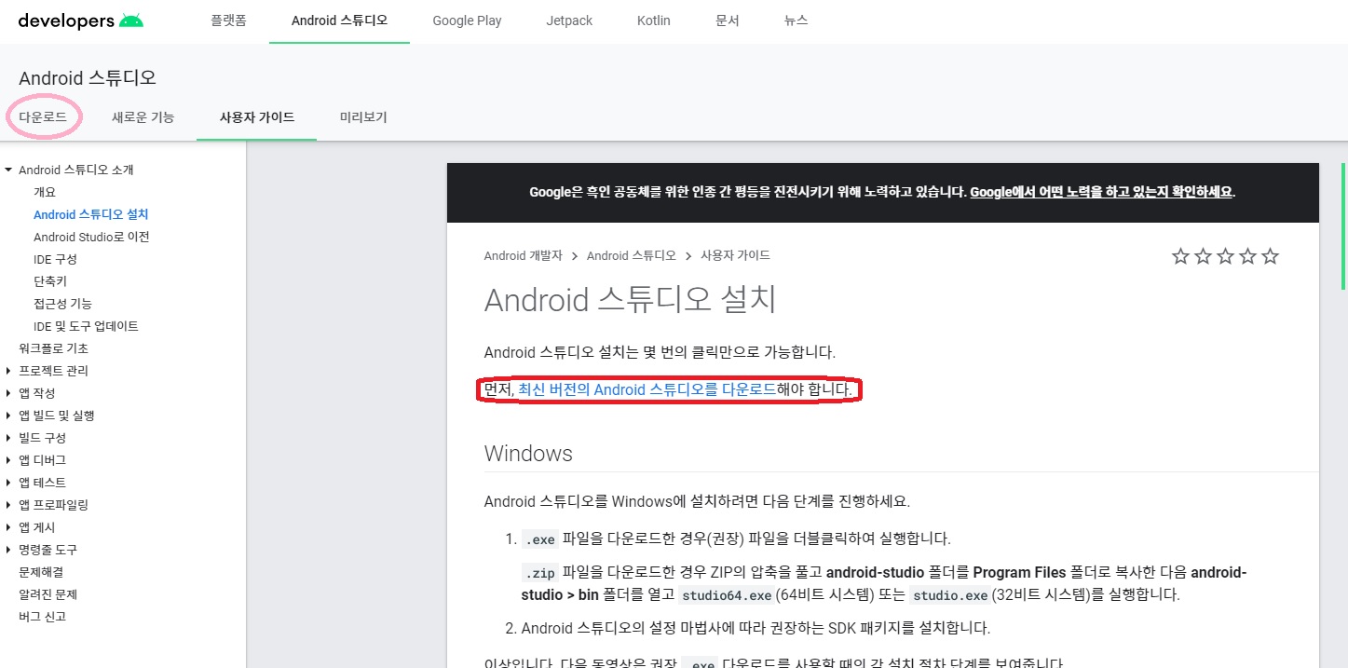Go to Google Play section
The width and height of the screenshot is (1348, 668).
[467, 20]
